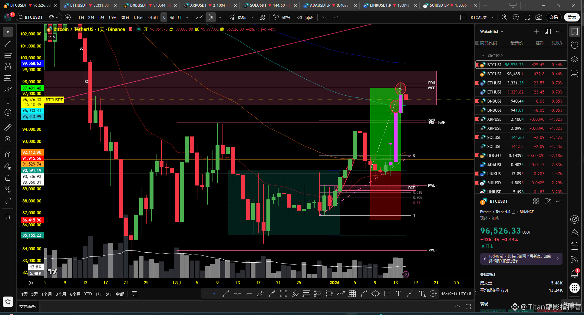
Task: Open the emoji icons tool
Action: tap(8, 112)
